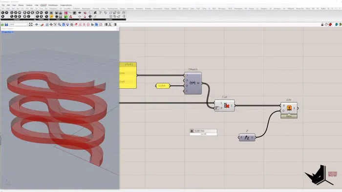
Task: Select the black propeller-shaped icon in ribbon
Action: [x=95, y=13]
